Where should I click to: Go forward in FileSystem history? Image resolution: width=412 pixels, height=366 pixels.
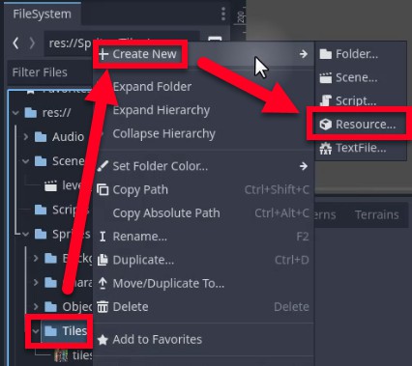point(32,42)
